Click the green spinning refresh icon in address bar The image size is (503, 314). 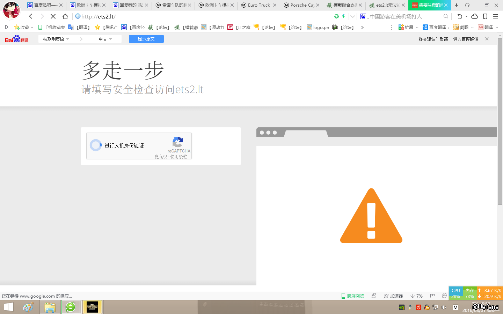[336, 16]
